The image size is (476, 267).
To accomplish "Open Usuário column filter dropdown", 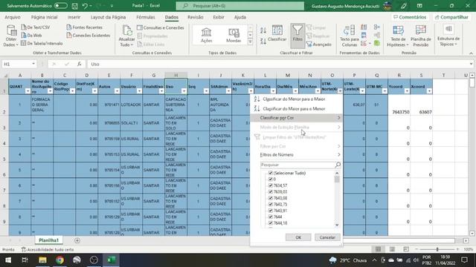I will click(139, 91).
